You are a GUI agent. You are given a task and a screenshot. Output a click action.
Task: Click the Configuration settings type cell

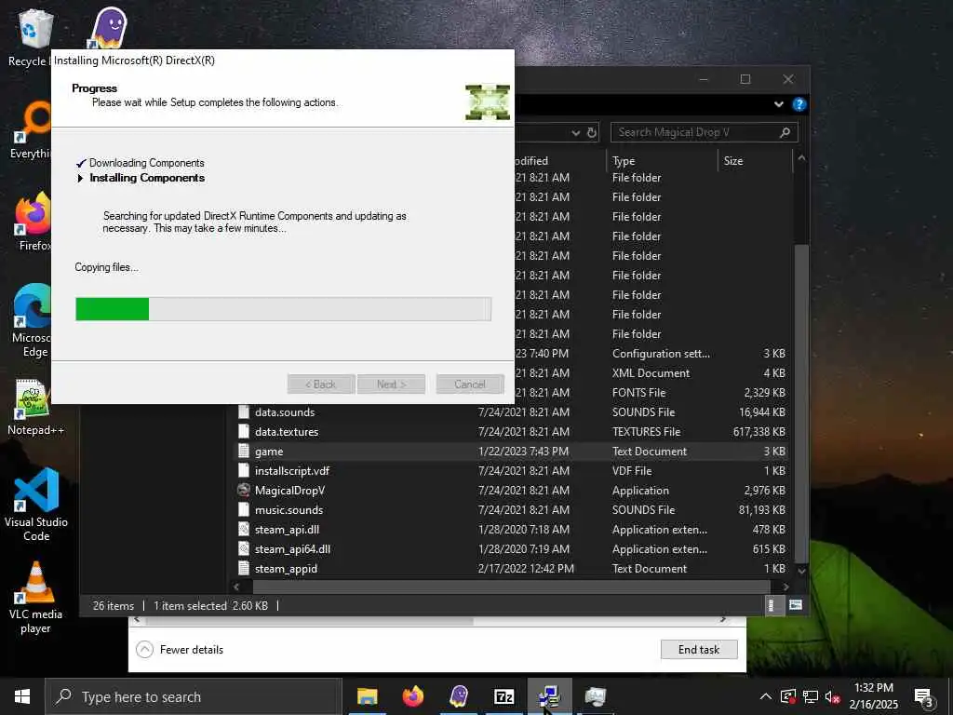661,353
